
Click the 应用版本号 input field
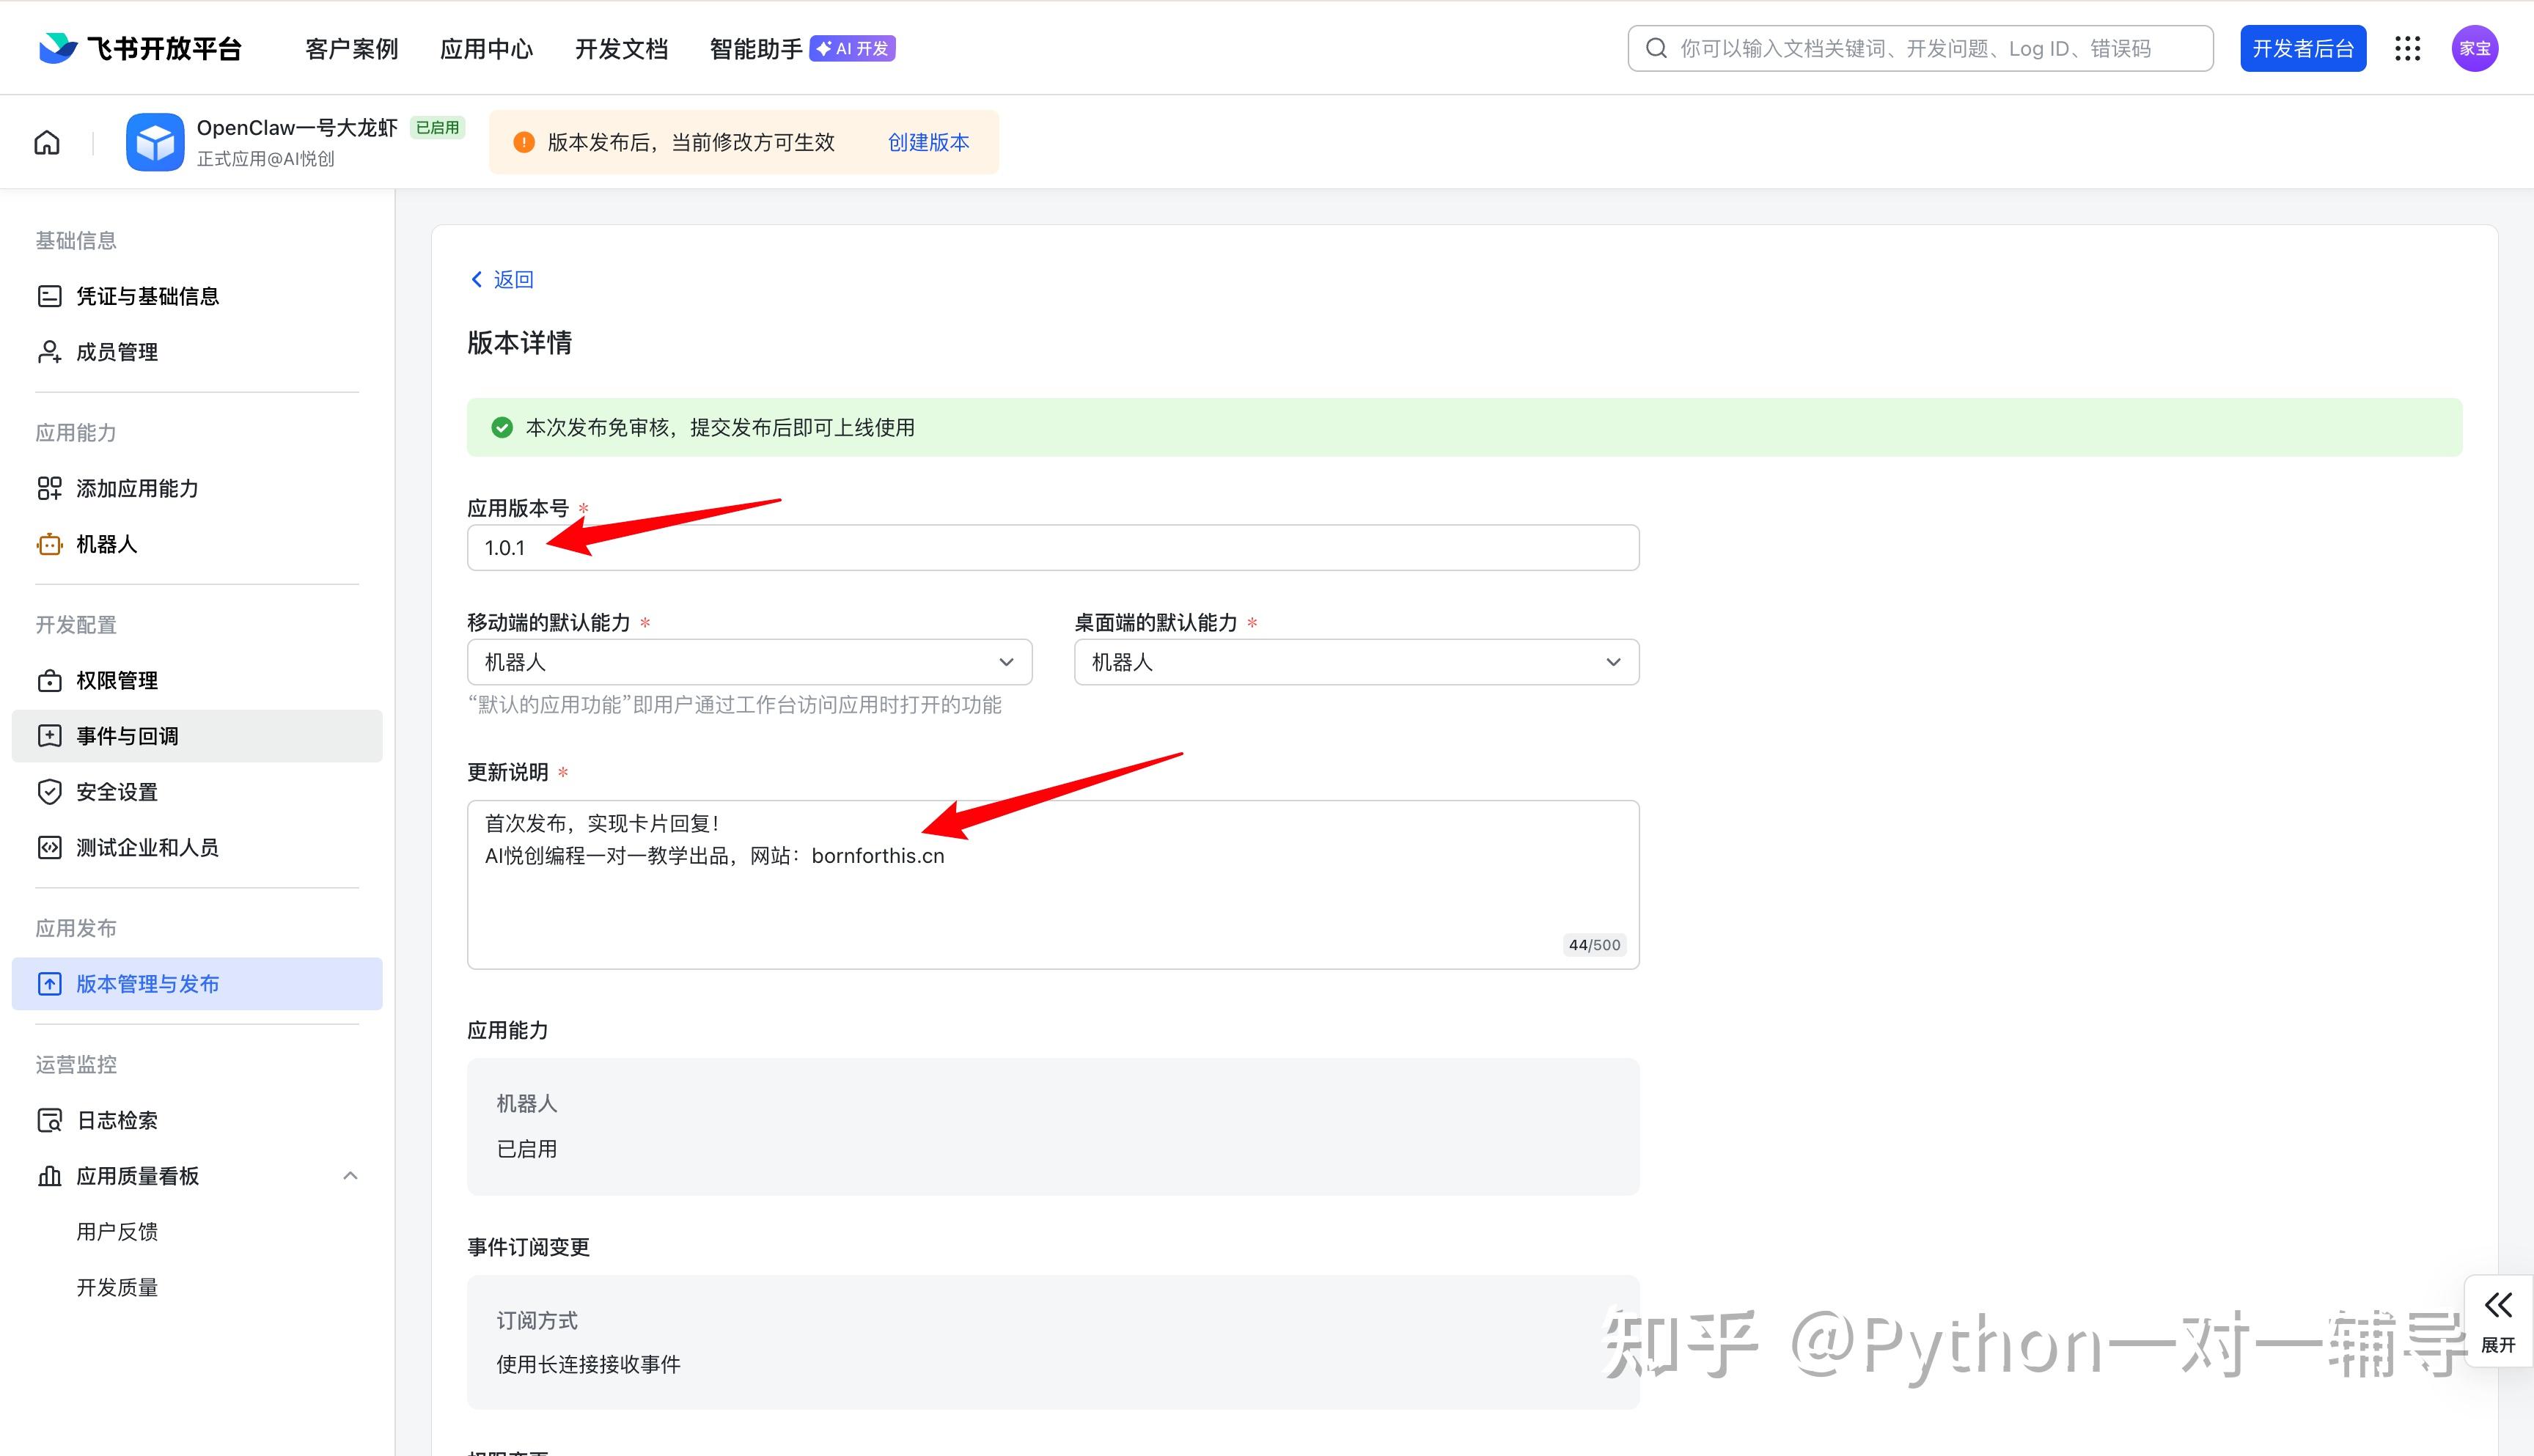(x=1052, y=548)
